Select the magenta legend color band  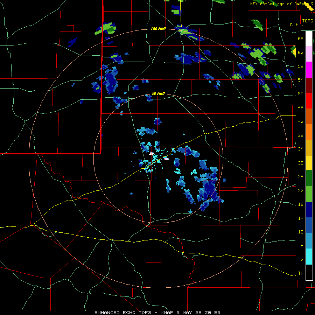[309, 70]
